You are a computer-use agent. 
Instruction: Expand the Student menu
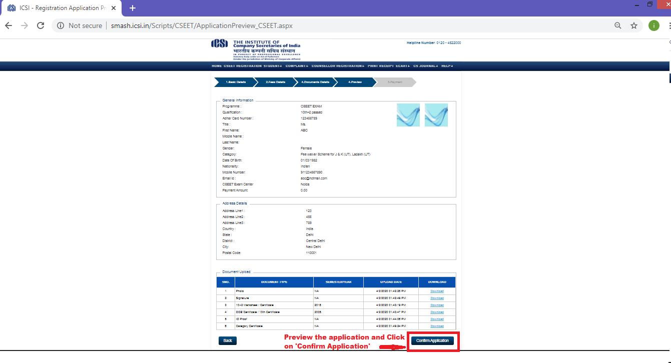tap(272, 66)
